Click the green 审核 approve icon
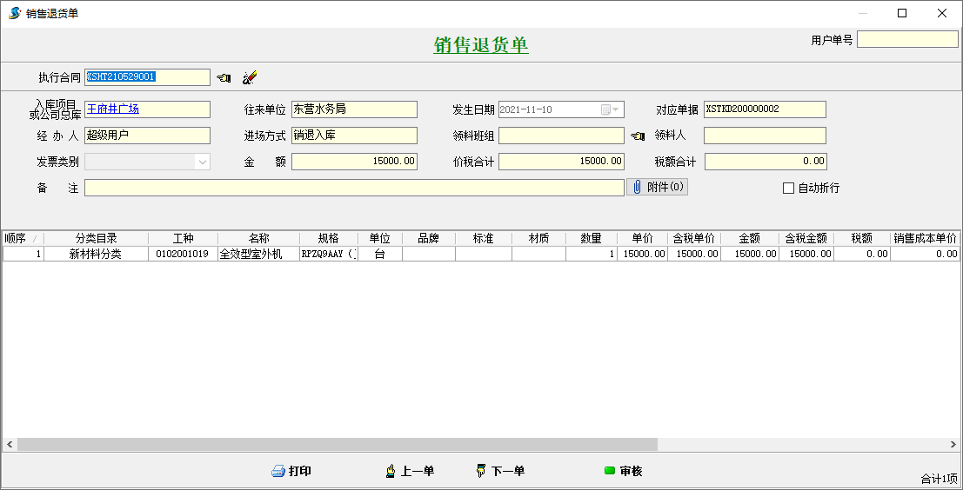The height and width of the screenshot is (490, 963). [610, 471]
